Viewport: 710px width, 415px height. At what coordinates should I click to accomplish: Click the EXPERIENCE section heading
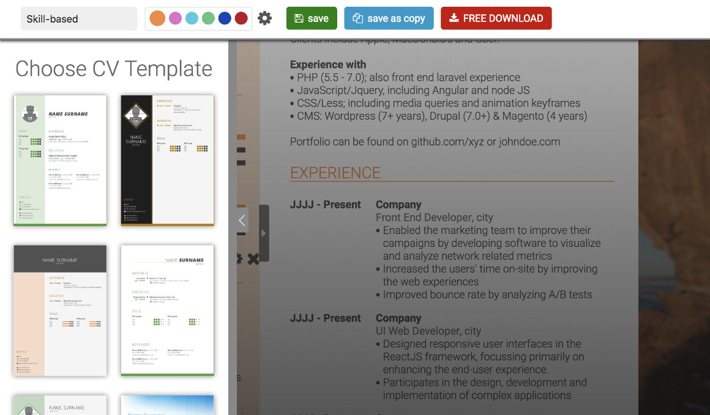(335, 173)
